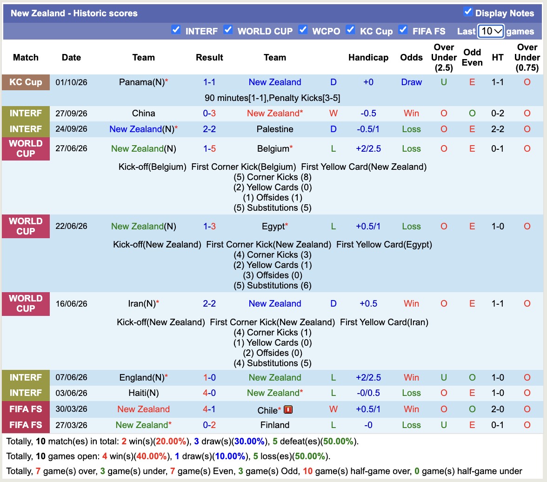Click the KC Cup competition label
This screenshot has width=547, height=482.
[x=26, y=82]
